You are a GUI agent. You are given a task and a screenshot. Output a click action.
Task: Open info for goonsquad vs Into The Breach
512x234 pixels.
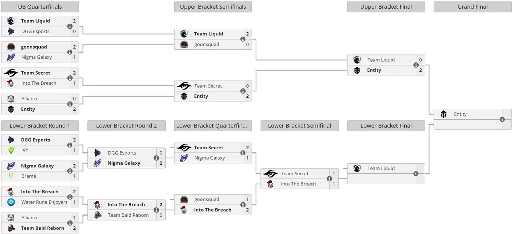[x=243, y=205]
